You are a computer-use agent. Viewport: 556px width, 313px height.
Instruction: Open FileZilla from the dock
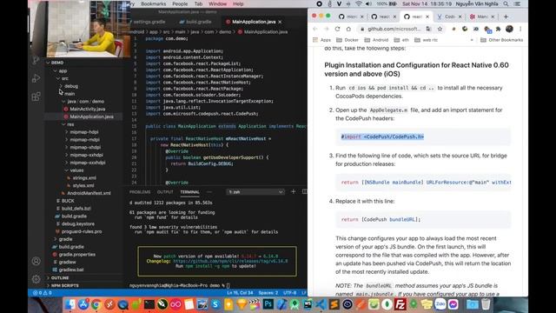(400, 304)
